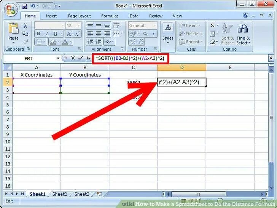Screen dimensions: 277x208
Task: Toggle Wrap Text icon
Action: [x=116, y=26]
